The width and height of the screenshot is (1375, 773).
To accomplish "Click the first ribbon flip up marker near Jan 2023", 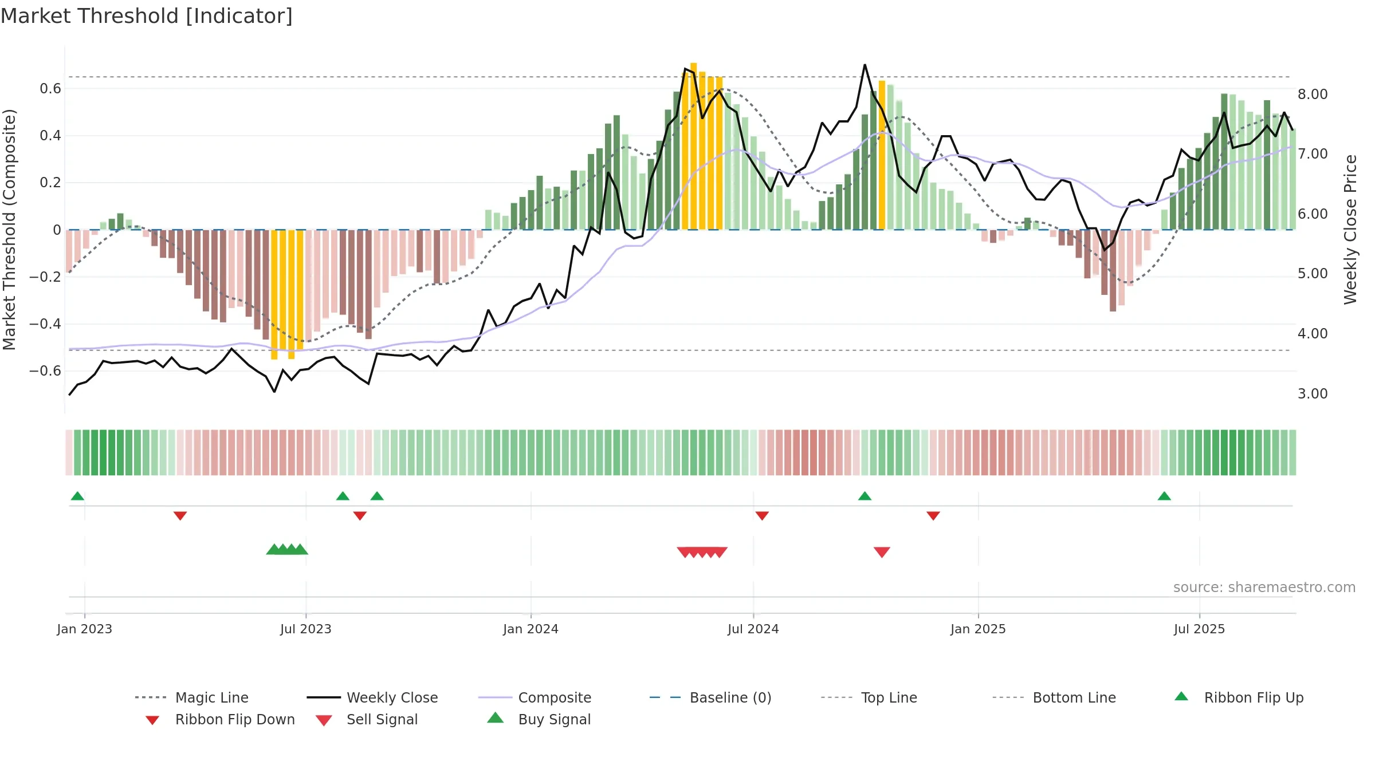I will (77, 496).
